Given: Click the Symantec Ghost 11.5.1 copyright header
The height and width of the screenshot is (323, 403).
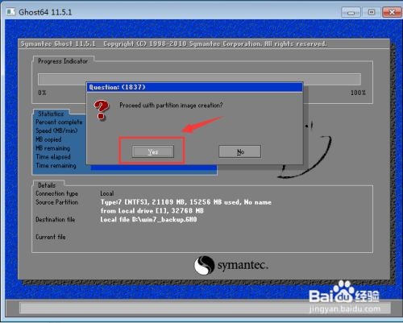Looking at the screenshot, I should pos(174,43).
